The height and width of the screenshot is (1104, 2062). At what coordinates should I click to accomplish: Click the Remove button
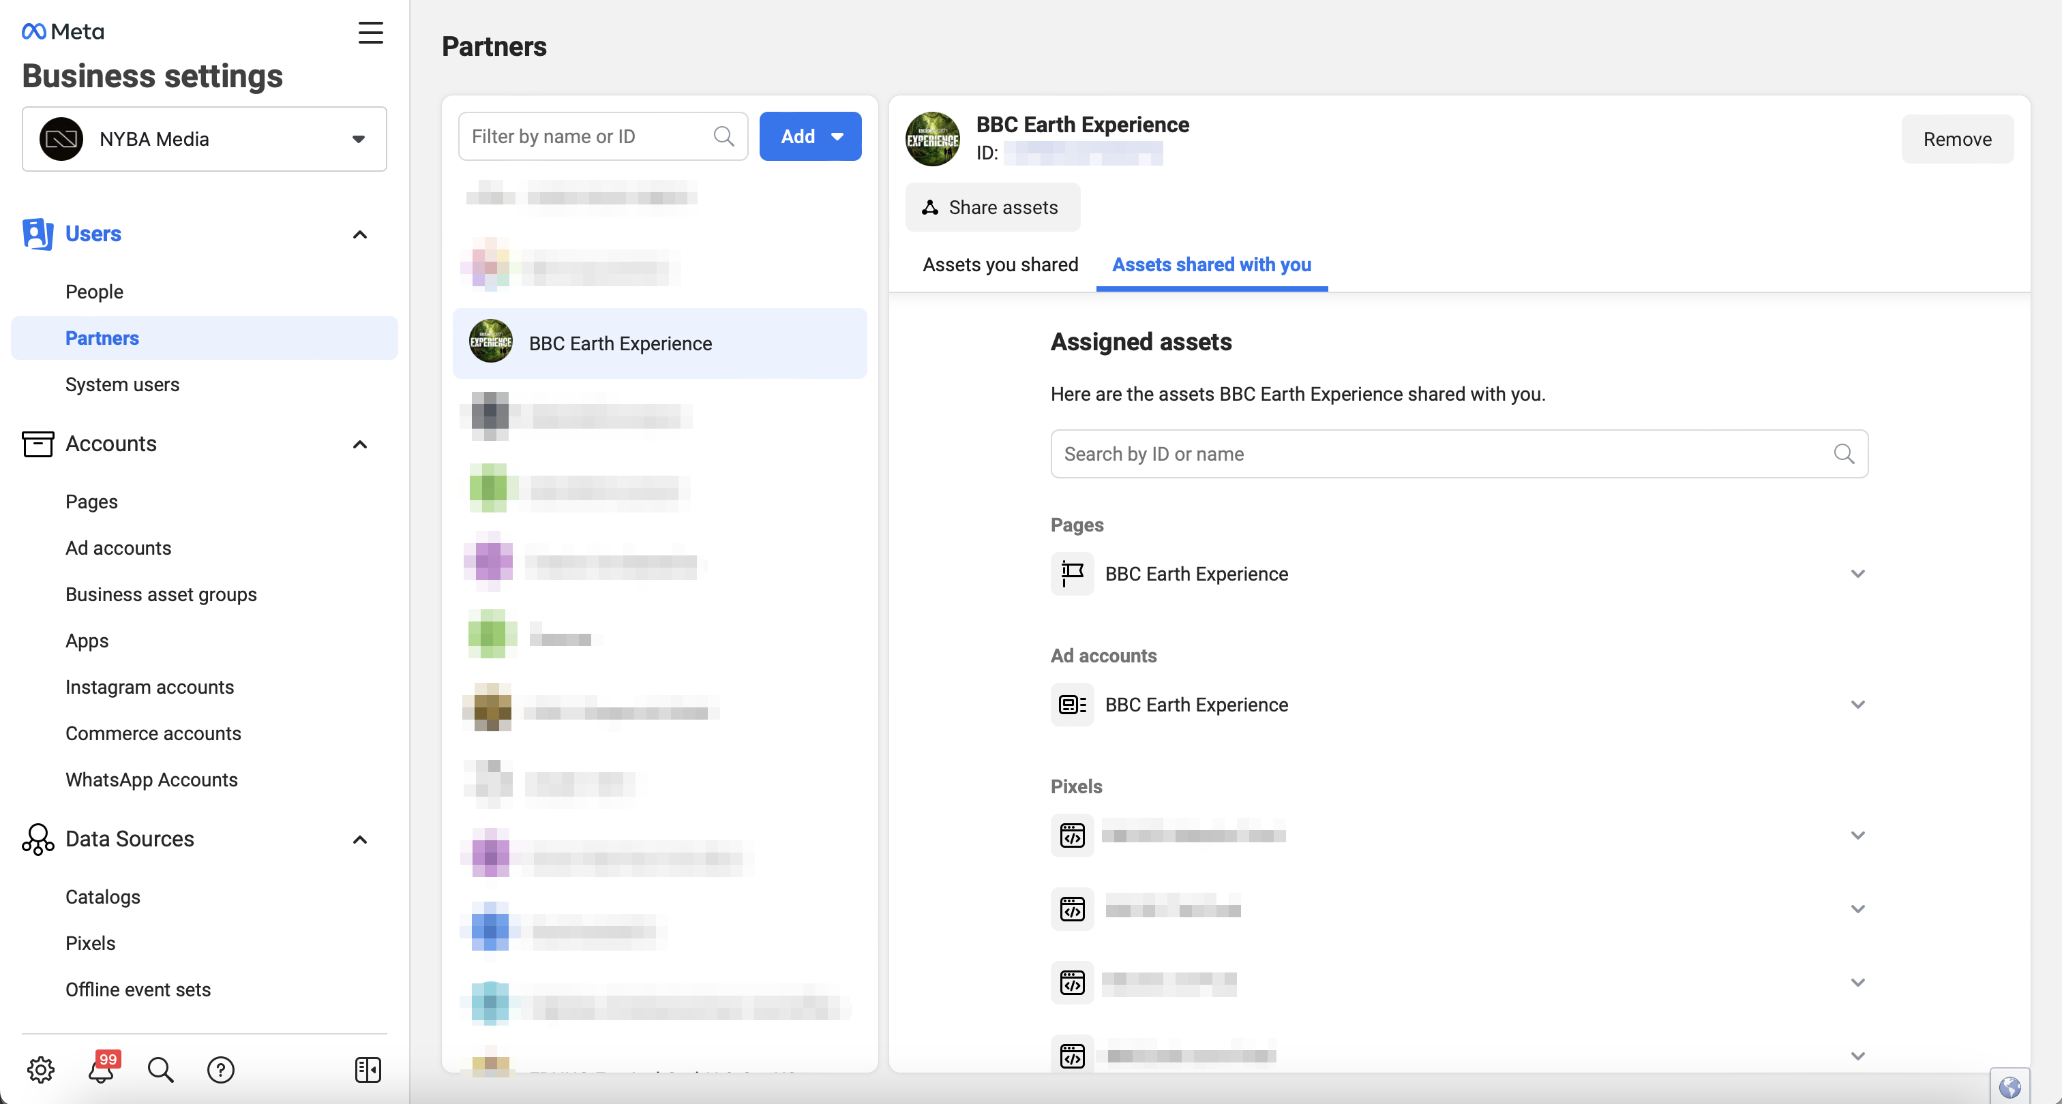point(1957,138)
